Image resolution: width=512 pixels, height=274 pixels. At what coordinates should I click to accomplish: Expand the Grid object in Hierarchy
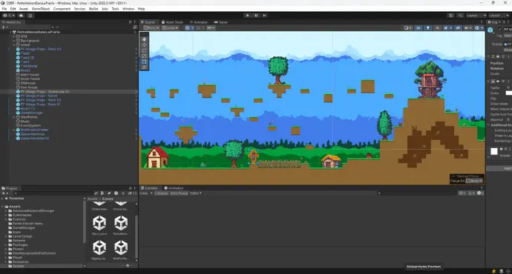point(13,36)
